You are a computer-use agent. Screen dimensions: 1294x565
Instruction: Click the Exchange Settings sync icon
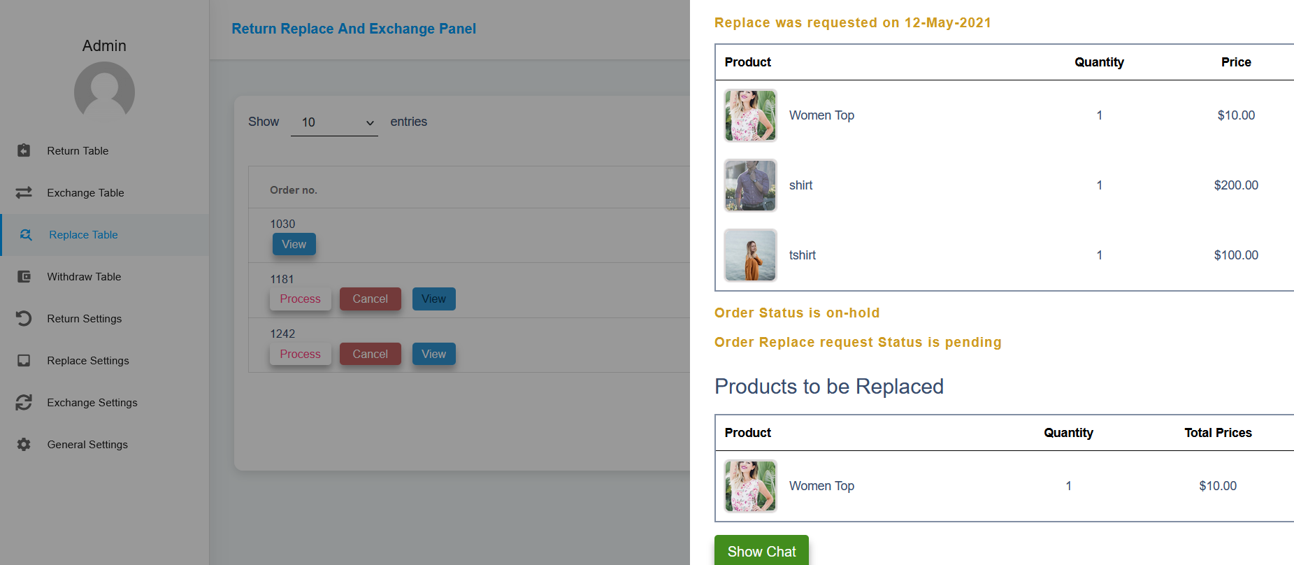click(24, 402)
